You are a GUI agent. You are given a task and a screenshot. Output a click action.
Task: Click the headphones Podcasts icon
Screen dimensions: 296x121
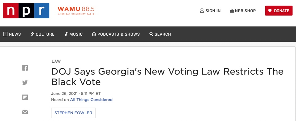click(94, 34)
